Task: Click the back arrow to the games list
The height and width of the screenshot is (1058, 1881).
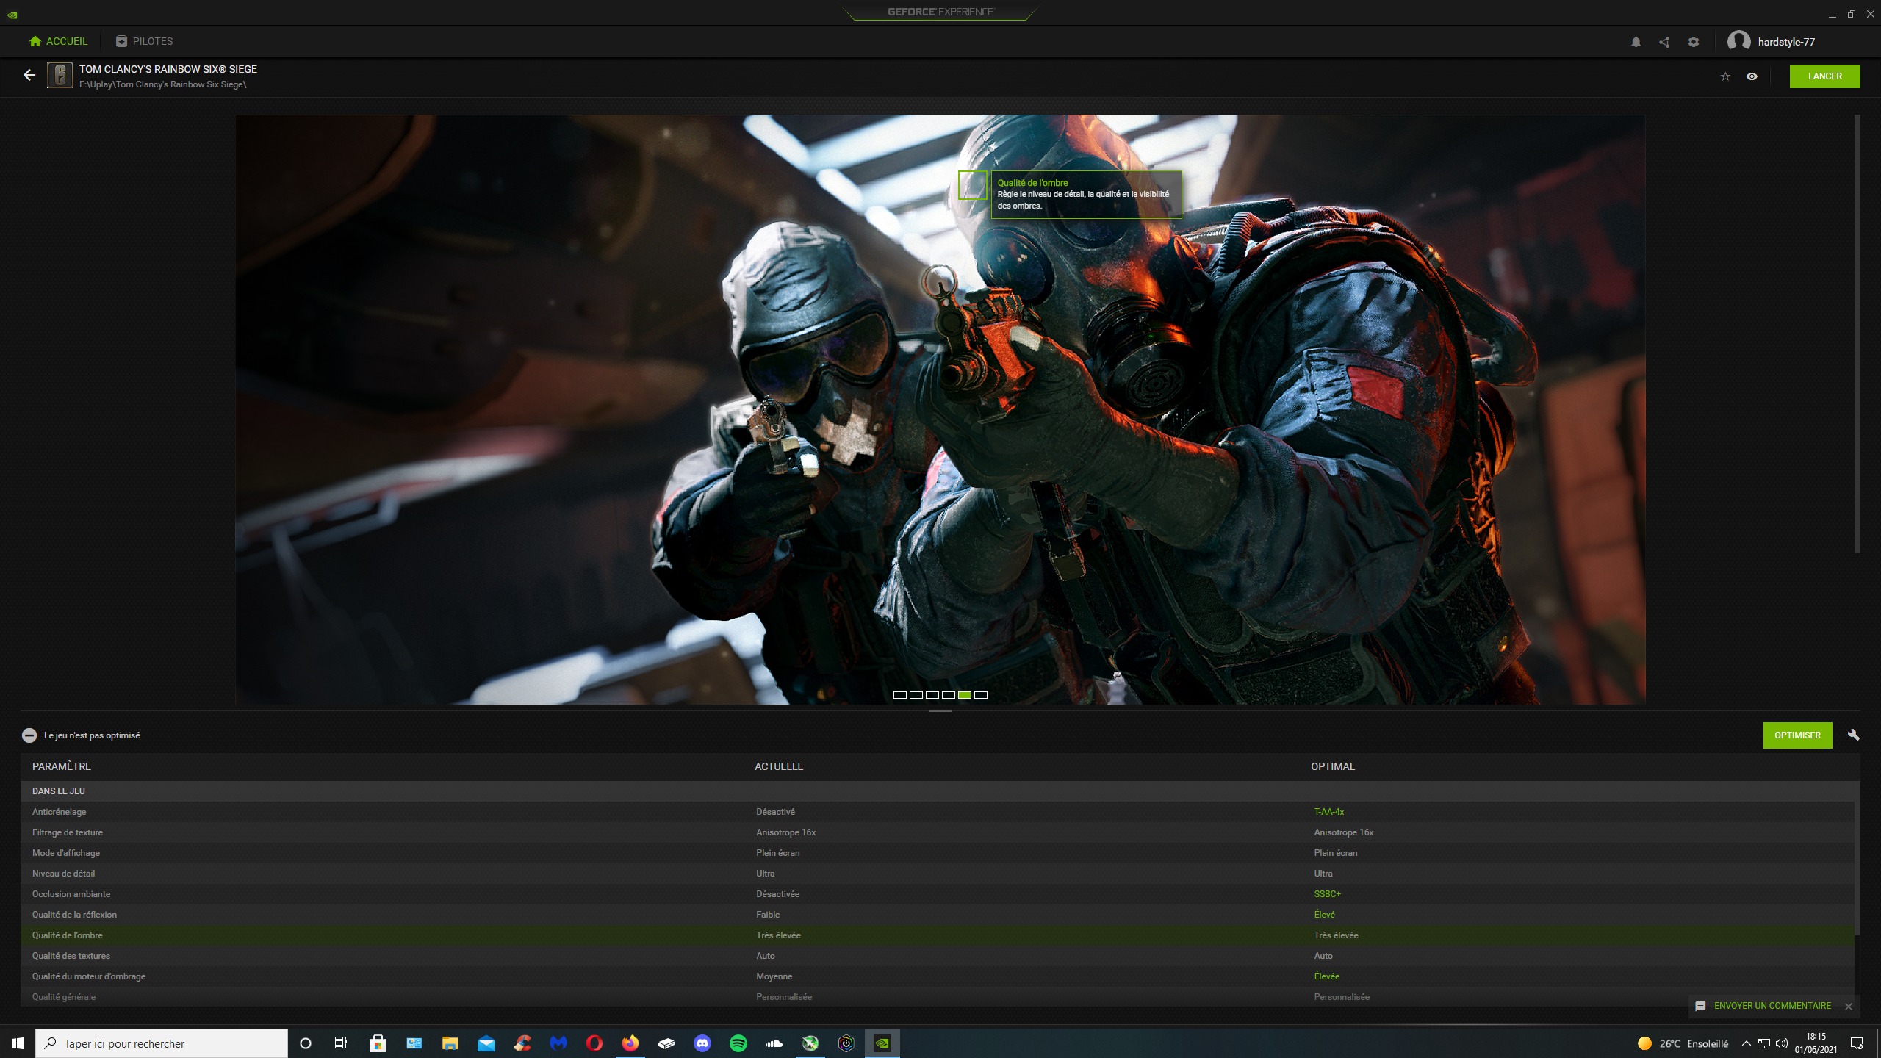Action: pyautogui.click(x=29, y=75)
